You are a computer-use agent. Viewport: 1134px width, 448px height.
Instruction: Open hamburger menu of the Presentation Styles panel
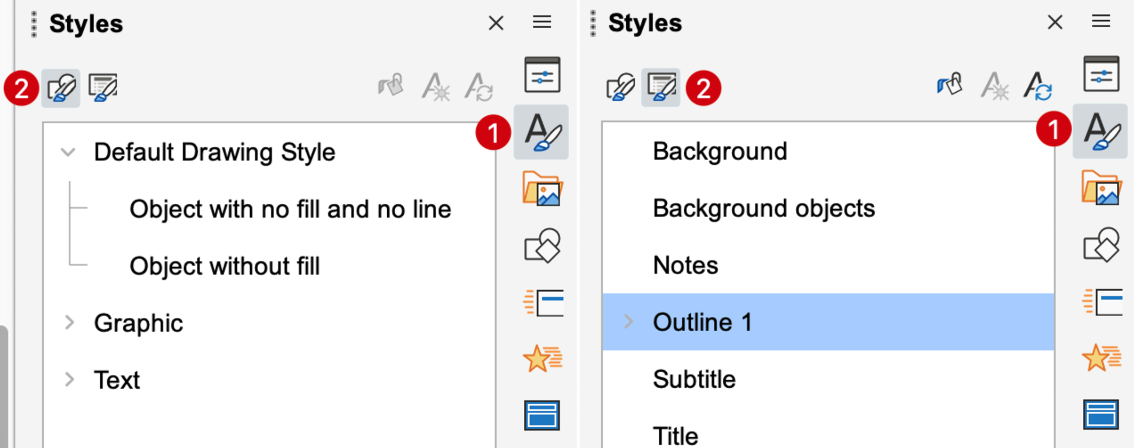1100,22
